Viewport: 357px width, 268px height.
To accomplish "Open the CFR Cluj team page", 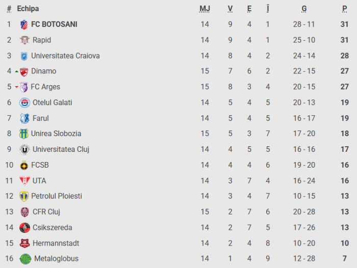I will (46, 212).
